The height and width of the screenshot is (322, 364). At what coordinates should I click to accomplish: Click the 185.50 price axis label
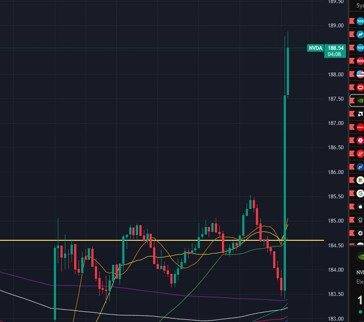[x=335, y=197]
